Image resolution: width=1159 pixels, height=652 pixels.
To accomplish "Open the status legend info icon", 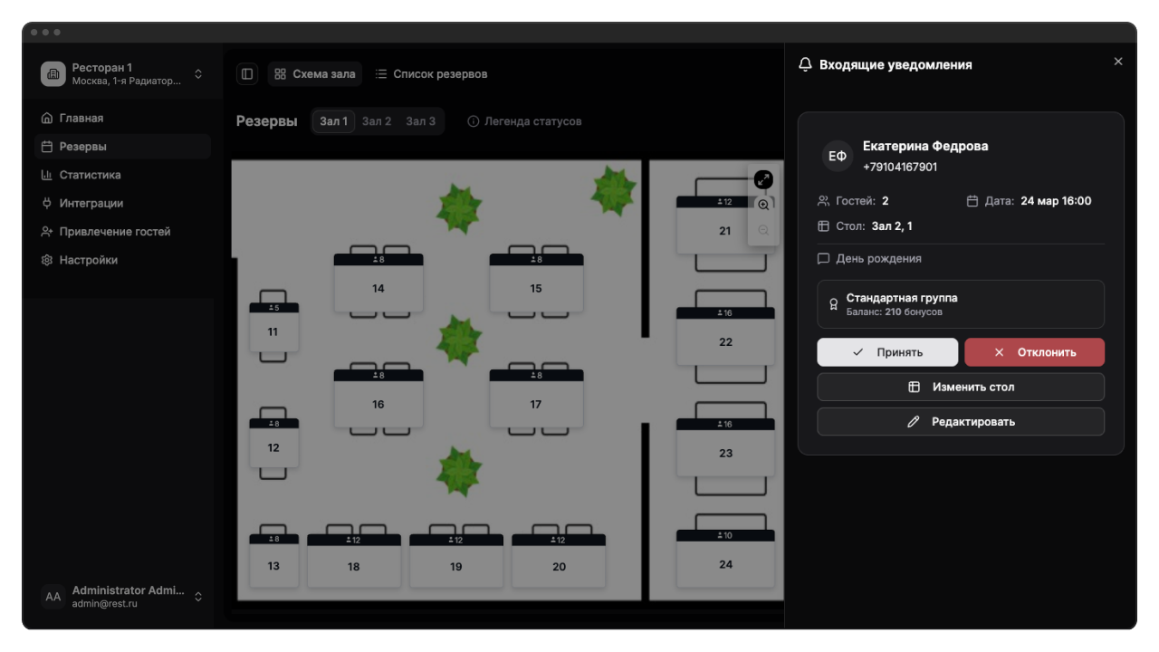I will pyautogui.click(x=473, y=121).
